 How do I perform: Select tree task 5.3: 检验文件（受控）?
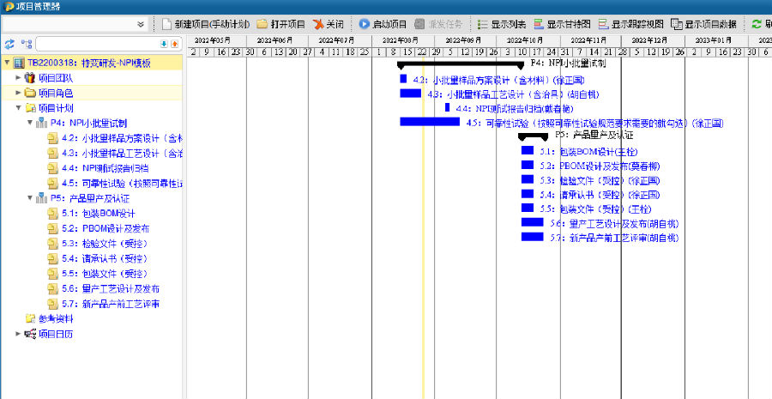click(x=105, y=244)
